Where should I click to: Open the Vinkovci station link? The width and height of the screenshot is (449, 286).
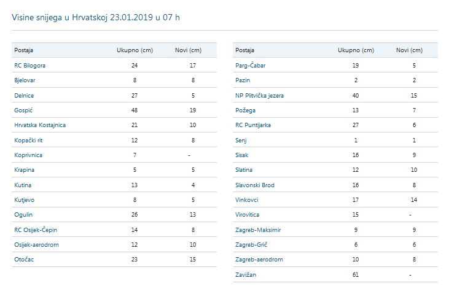coord(247,200)
